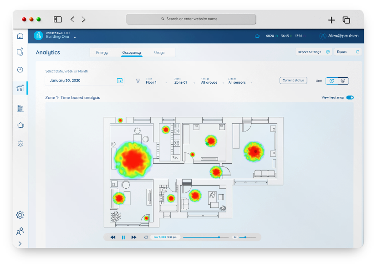
Task: Toggle the View heat map switch
Action: point(350,97)
